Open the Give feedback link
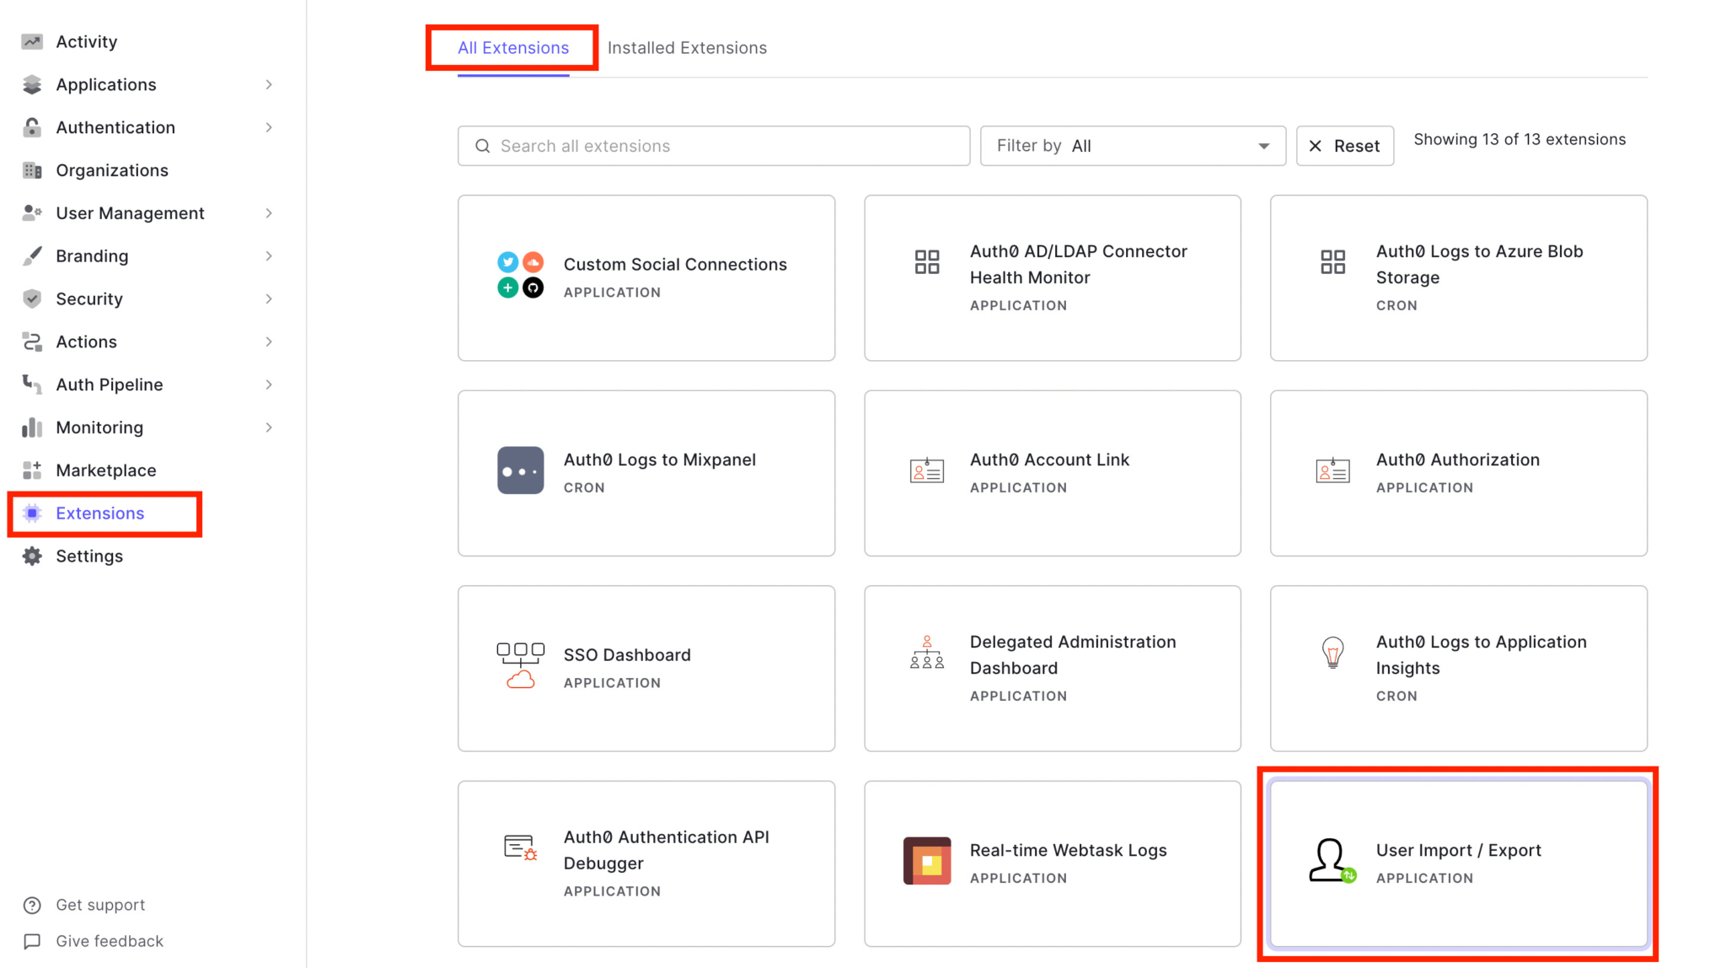The width and height of the screenshot is (1726, 968). click(110, 942)
